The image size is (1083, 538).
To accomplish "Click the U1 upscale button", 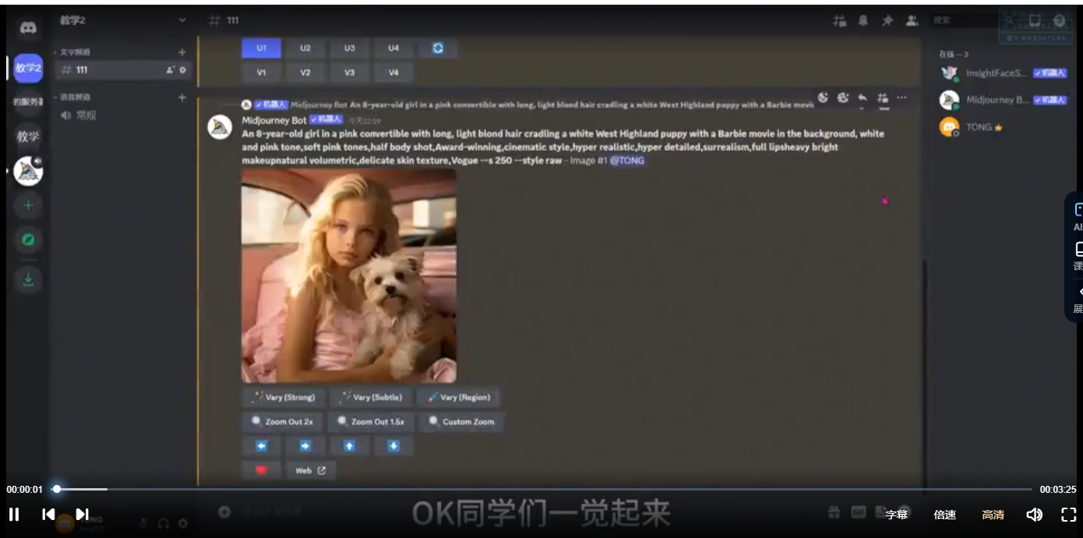I will click(x=261, y=48).
